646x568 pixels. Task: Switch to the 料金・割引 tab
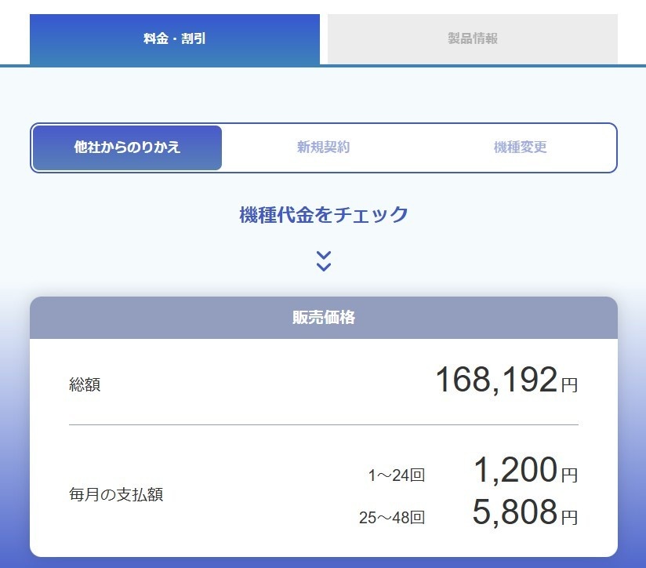click(175, 38)
